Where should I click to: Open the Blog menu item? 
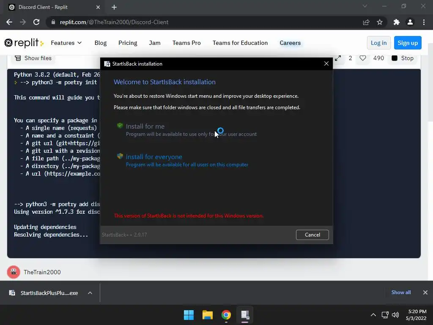[x=101, y=43]
